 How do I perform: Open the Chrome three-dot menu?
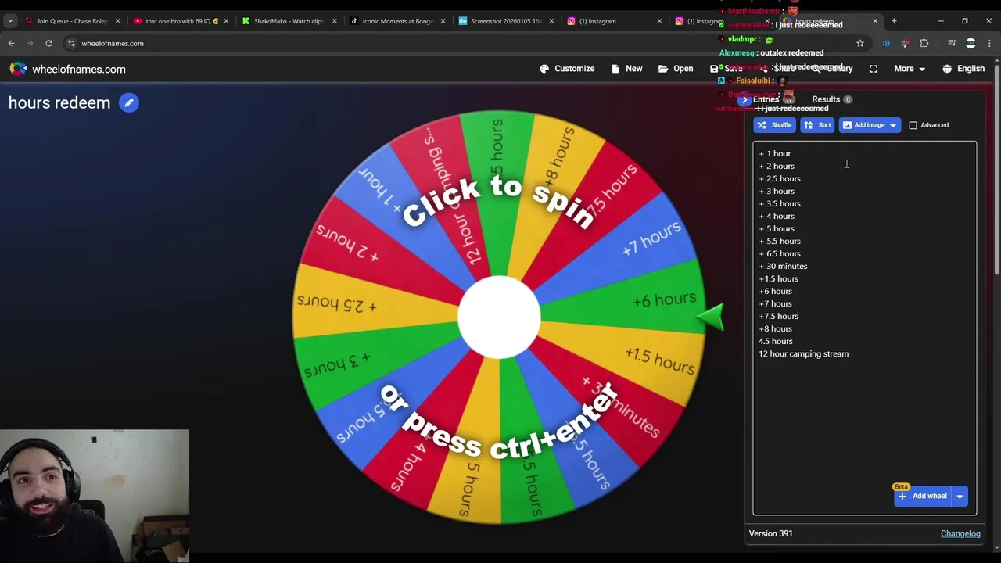[990, 43]
